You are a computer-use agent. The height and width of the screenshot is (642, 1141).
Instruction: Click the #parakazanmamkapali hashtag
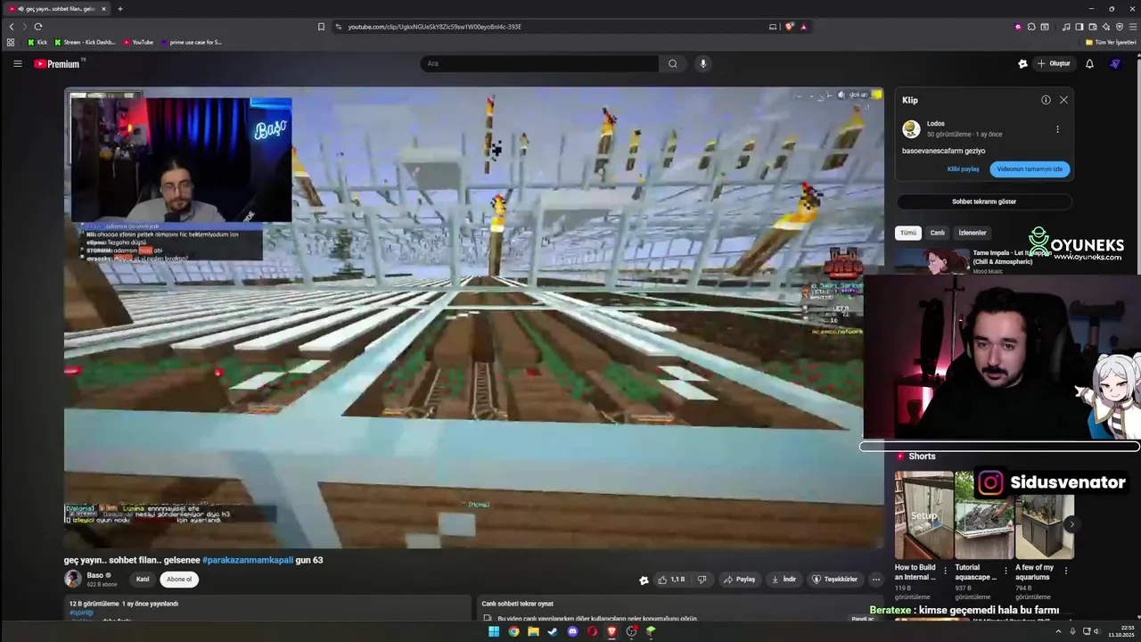pyautogui.click(x=248, y=560)
